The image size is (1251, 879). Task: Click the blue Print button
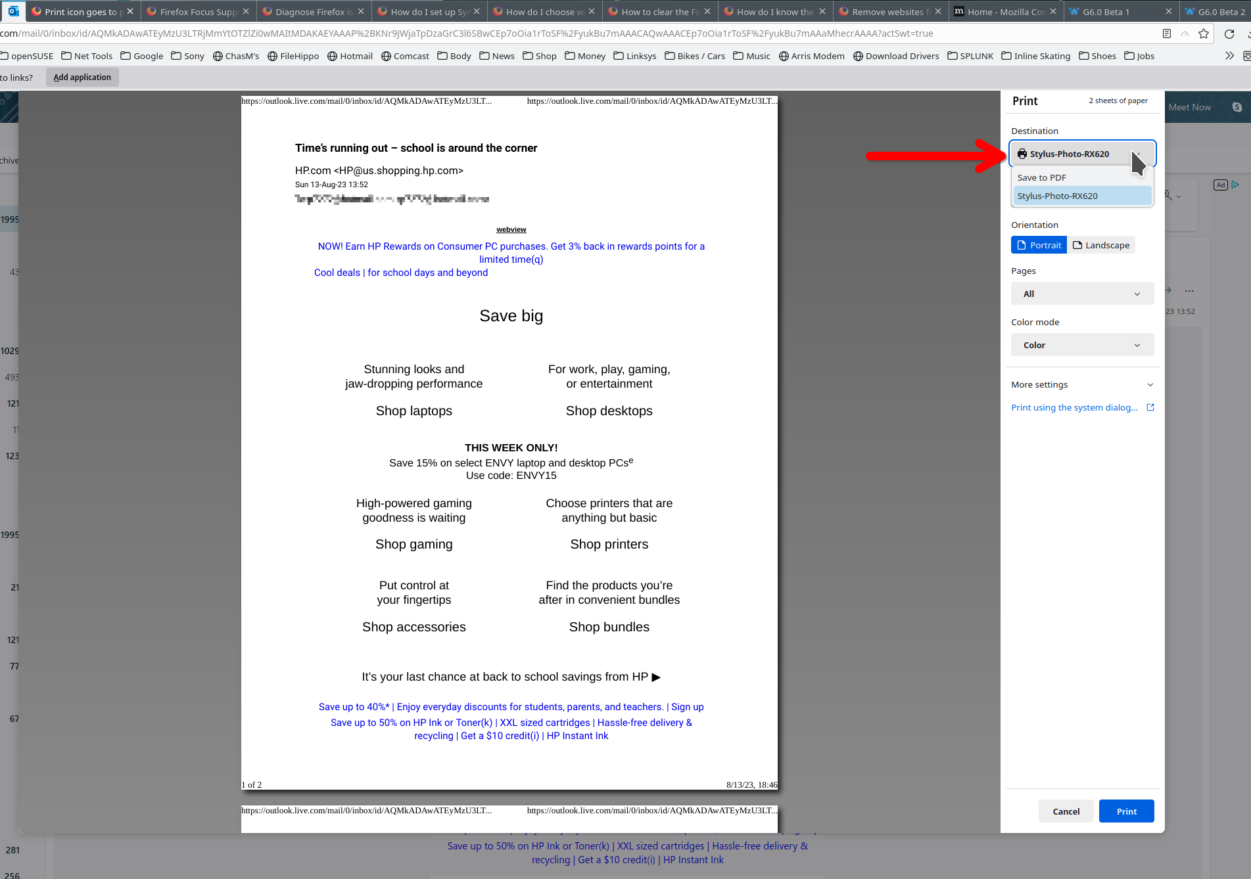[1127, 811]
